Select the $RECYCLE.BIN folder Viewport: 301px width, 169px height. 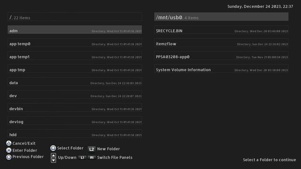(x=222, y=30)
